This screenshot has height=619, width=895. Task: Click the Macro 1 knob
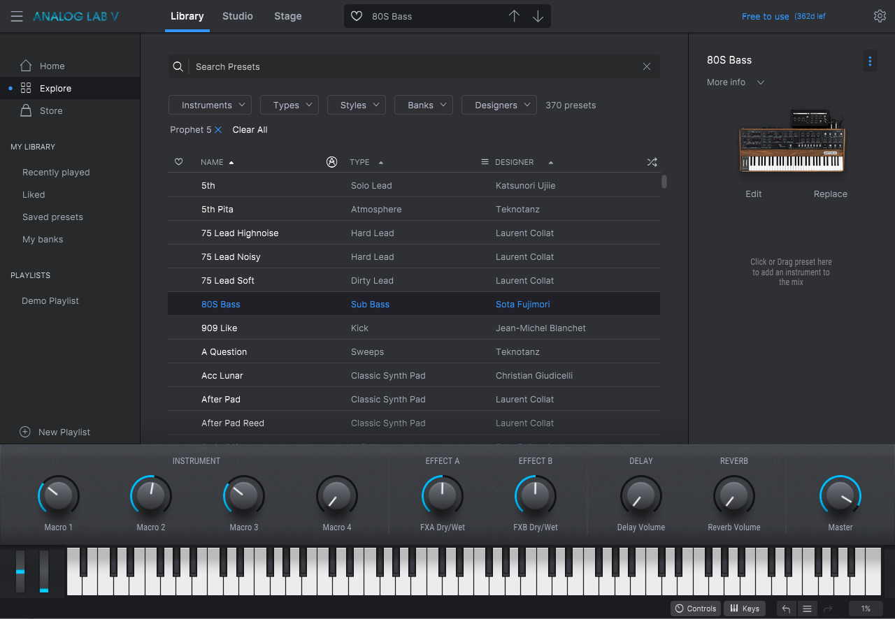point(59,496)
